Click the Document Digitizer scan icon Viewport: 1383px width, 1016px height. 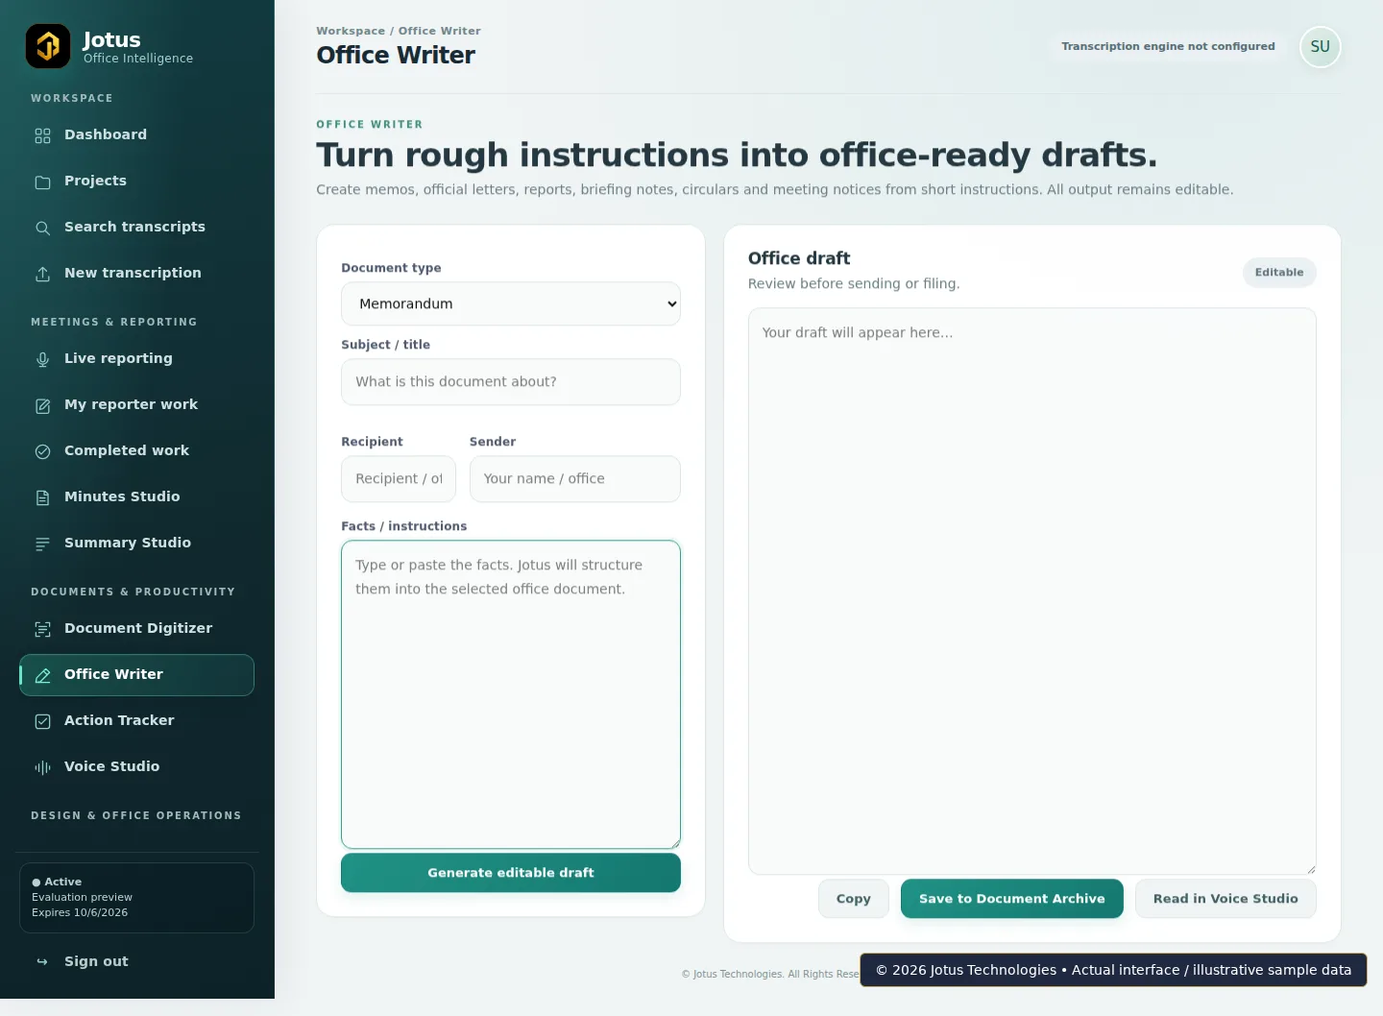tap(42, 629)
